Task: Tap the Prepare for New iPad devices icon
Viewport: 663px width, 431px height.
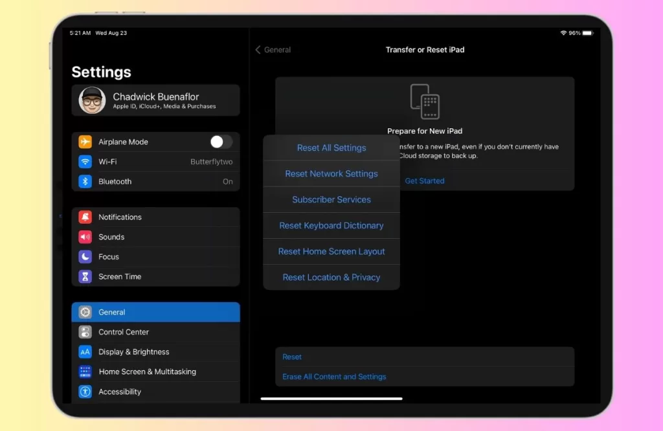Action: (x=425, y=102)
